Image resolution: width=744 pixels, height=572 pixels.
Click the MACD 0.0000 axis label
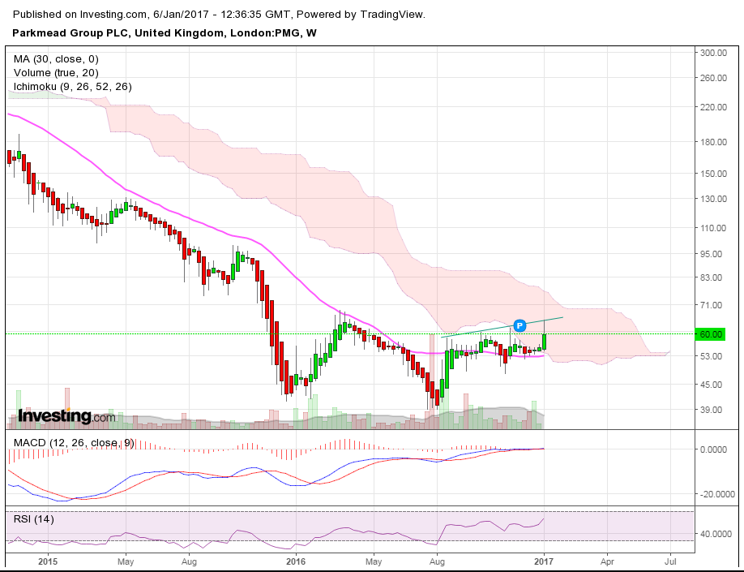tap(713, 449)
